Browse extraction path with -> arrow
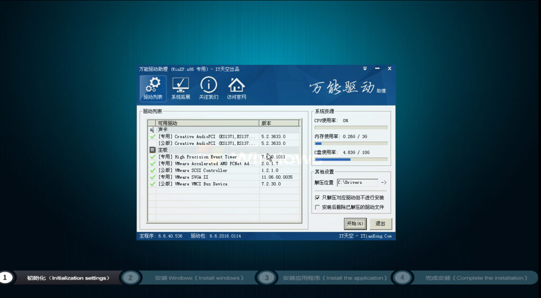This screenshot has width=541, height=298. click(384, 182)
